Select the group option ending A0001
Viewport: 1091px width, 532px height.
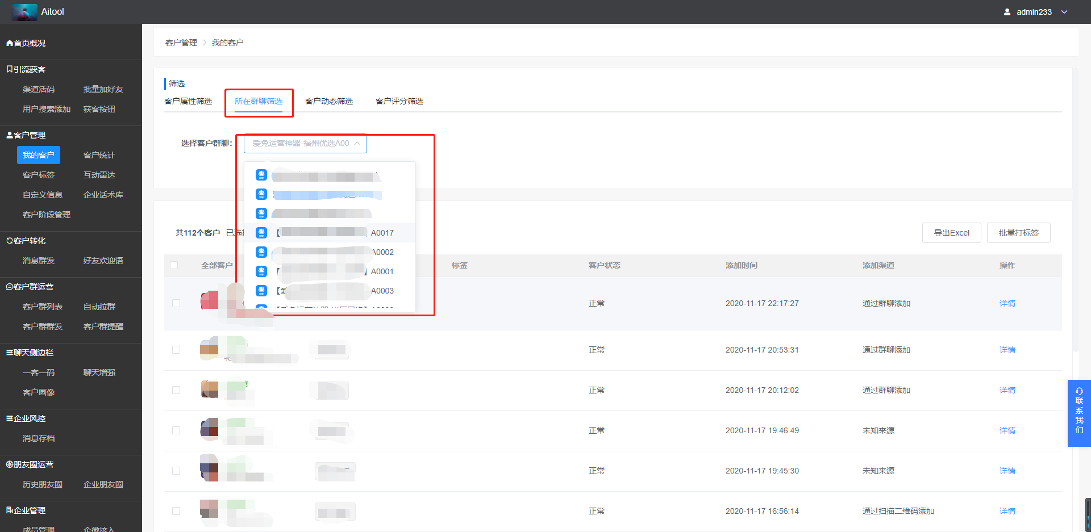point(330,271)
